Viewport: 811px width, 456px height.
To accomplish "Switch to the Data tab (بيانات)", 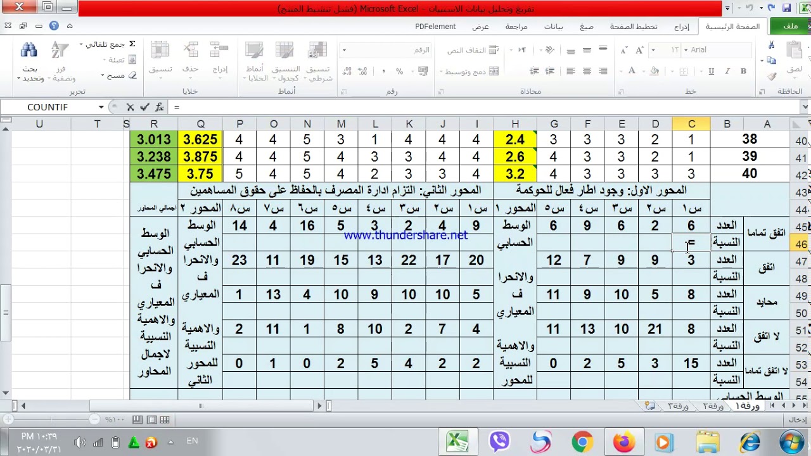I will (x=553, y=27).
